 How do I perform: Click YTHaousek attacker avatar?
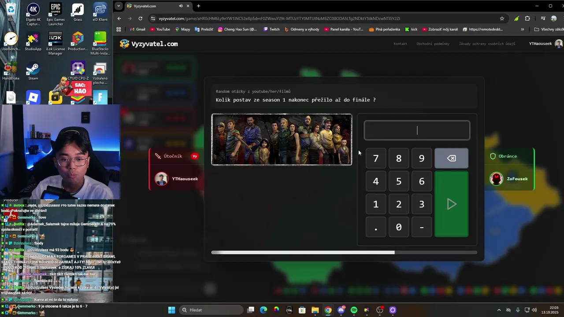tap(161, 179)
